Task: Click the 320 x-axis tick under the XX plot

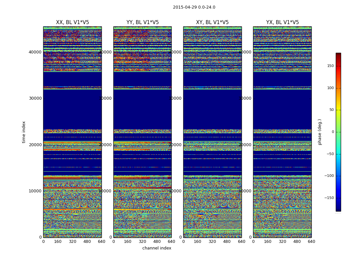Action: coord(72,242)
